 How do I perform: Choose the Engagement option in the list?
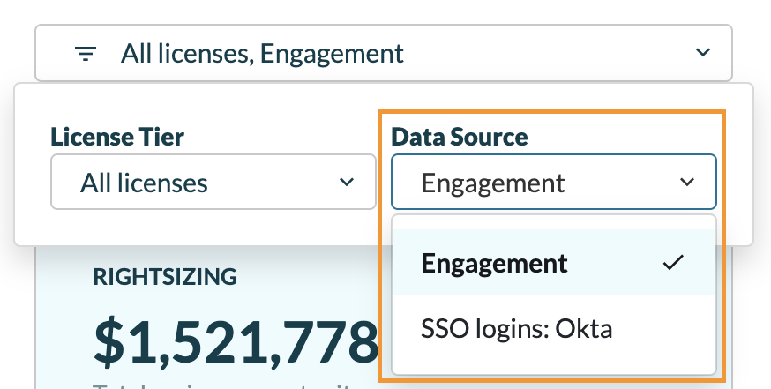pyautogui.click(x=554, y=262)
